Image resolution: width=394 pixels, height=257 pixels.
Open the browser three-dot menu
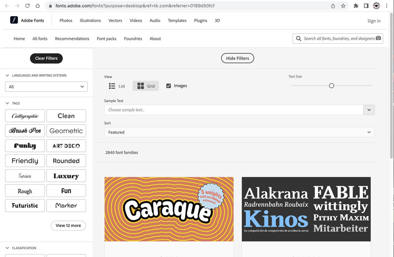(387, 6)
